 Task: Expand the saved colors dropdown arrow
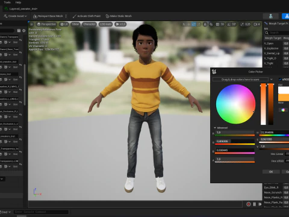coord(272,80)
